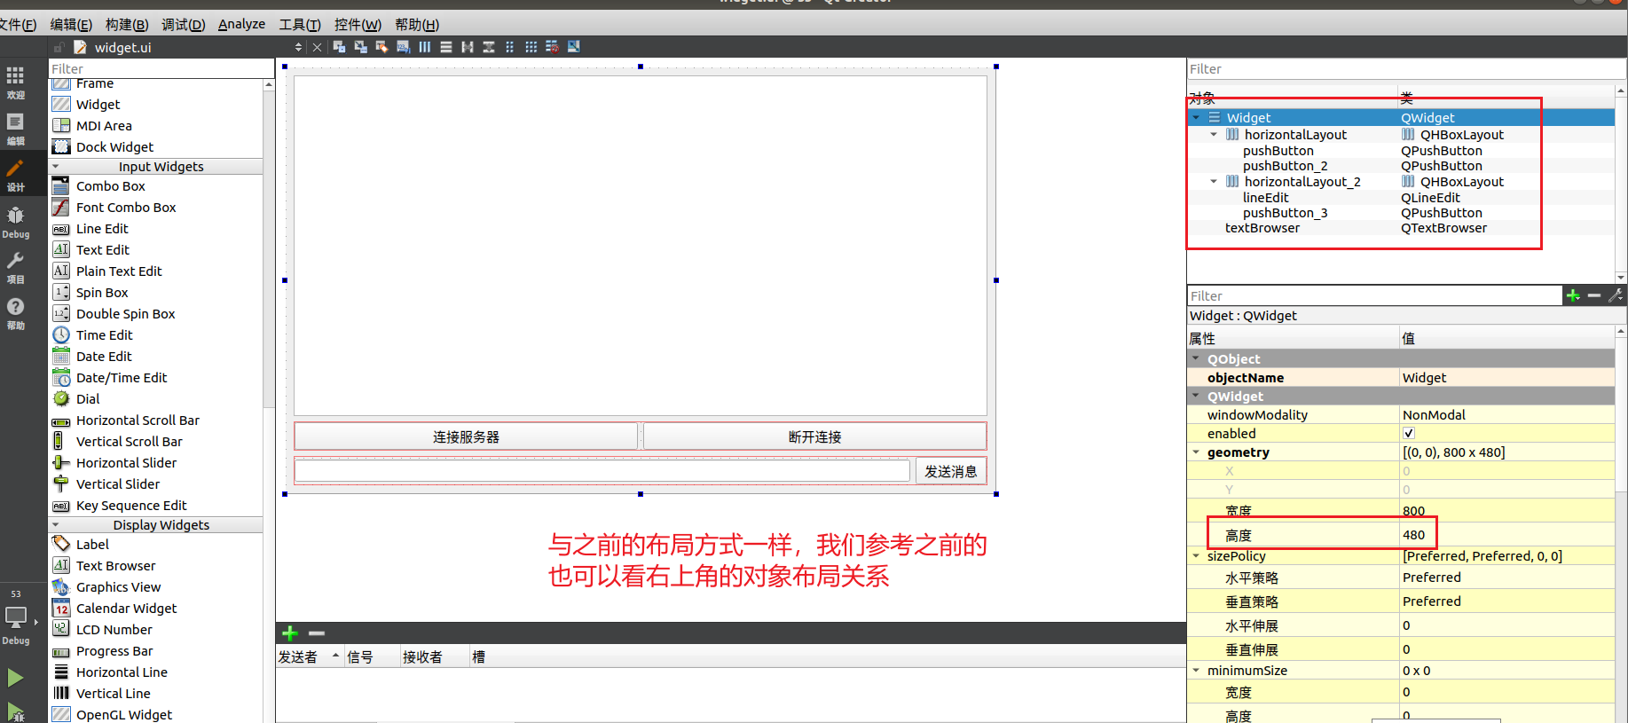The height and width of the screenshot is (723, 1628).
Task: Remove dynamic property with minus icon
Action: (x=1594, y=295)
